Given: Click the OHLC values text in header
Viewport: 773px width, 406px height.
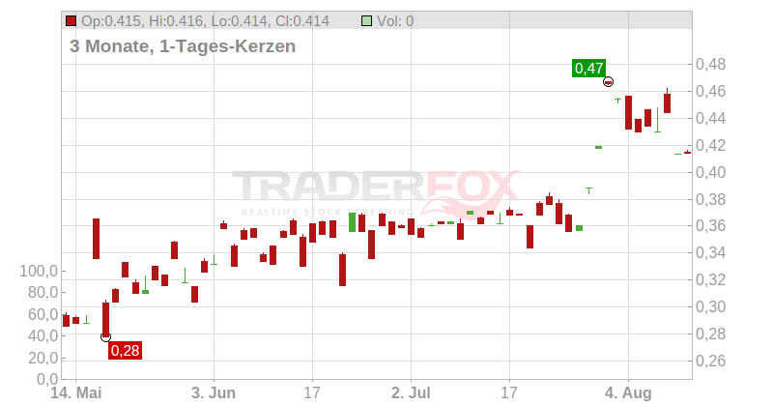Looking at the screenshot, I should coord(205,21).
